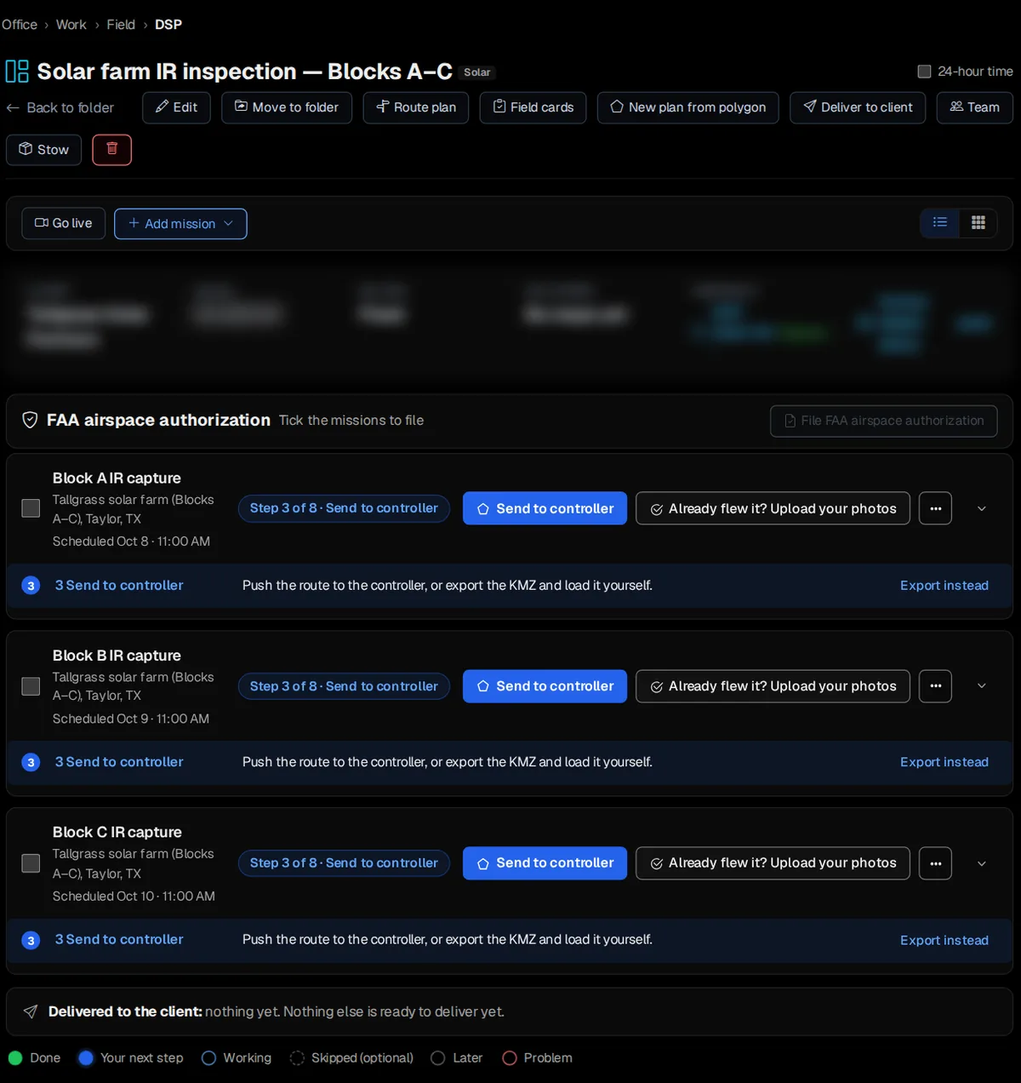Open Team button

click(975, 107)
